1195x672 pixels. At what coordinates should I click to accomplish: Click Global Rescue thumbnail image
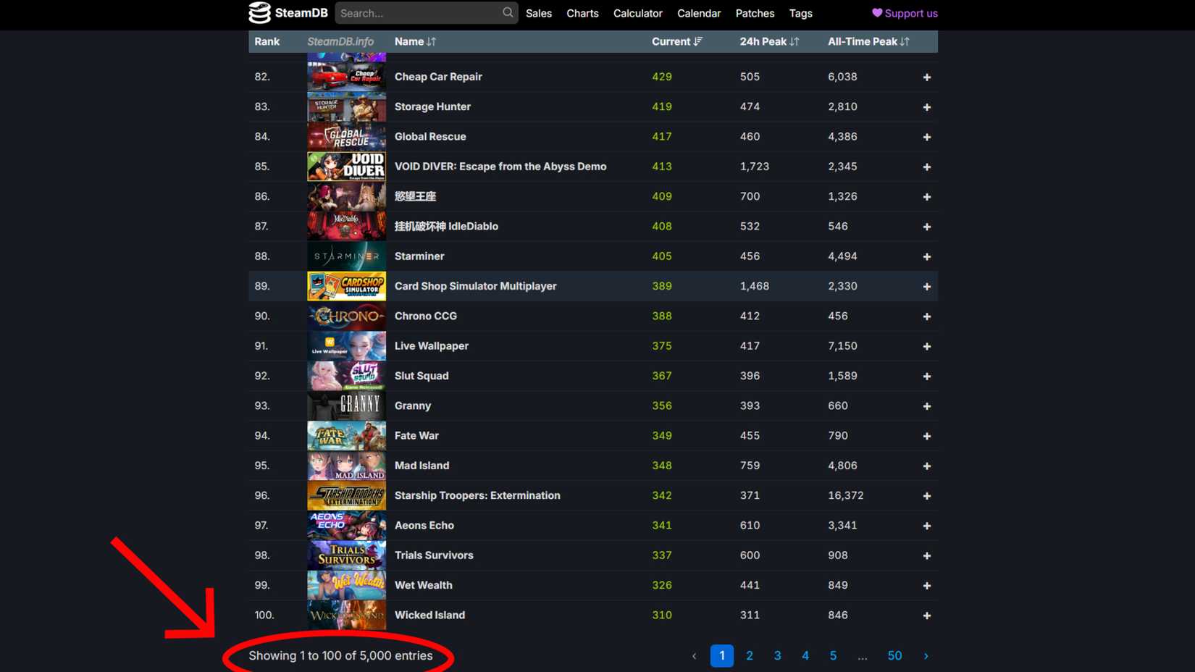point(346,136)
